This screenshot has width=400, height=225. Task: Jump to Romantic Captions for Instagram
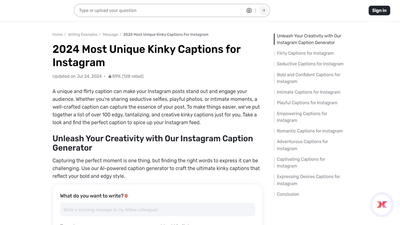click(310, 131)
